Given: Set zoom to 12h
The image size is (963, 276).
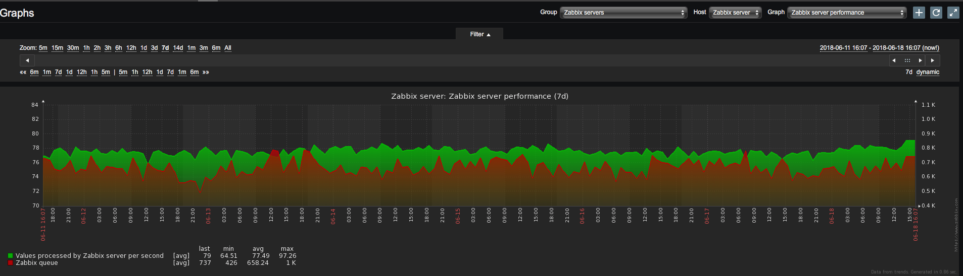Looking at the screenshot, I should coord(131,48).
